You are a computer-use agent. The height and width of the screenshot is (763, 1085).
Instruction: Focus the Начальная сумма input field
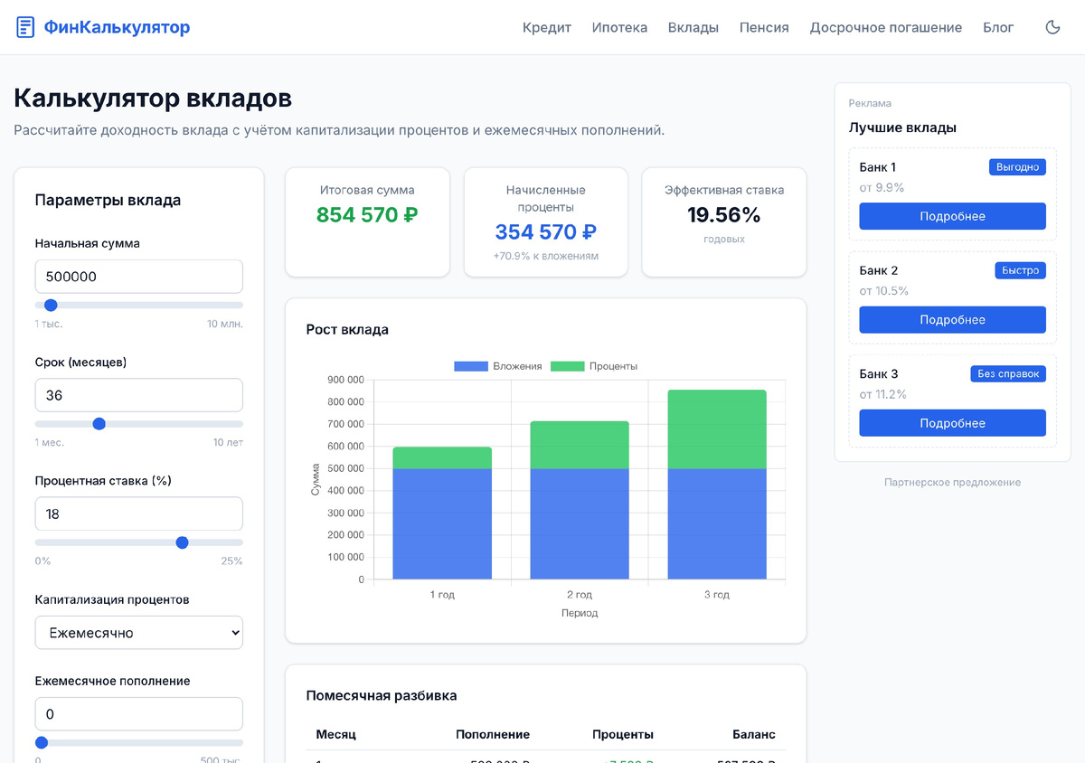[x=139, y=277]
